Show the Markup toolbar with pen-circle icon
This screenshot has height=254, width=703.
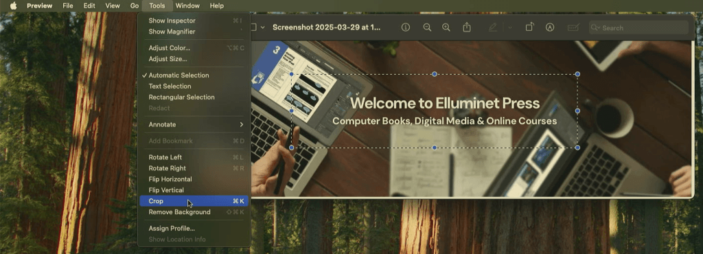[x=550, y=27]
